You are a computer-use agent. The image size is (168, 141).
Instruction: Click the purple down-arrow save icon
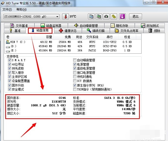pos(122,16)
